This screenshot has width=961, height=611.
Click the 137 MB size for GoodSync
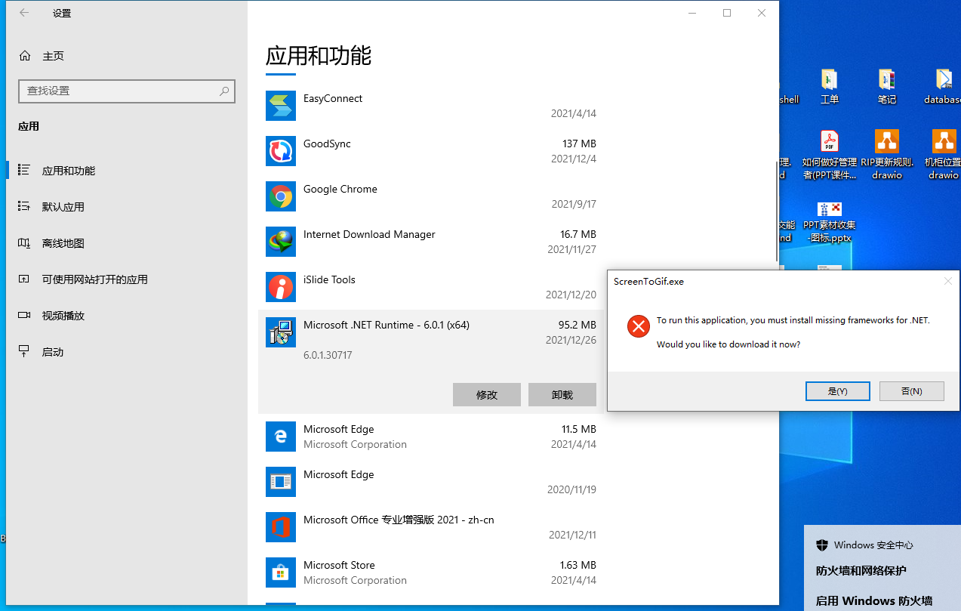579,143
